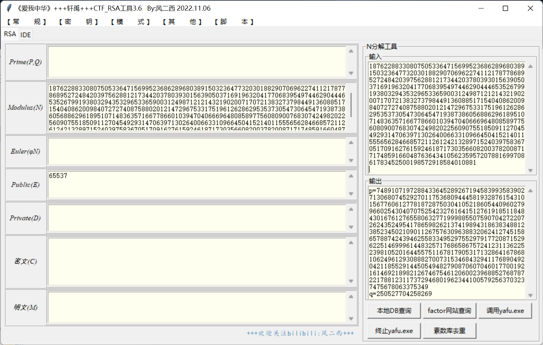Focus the Public(E) field containing 65537
The width and height of the screenshot is (543, 345).
tap(197, 184)
